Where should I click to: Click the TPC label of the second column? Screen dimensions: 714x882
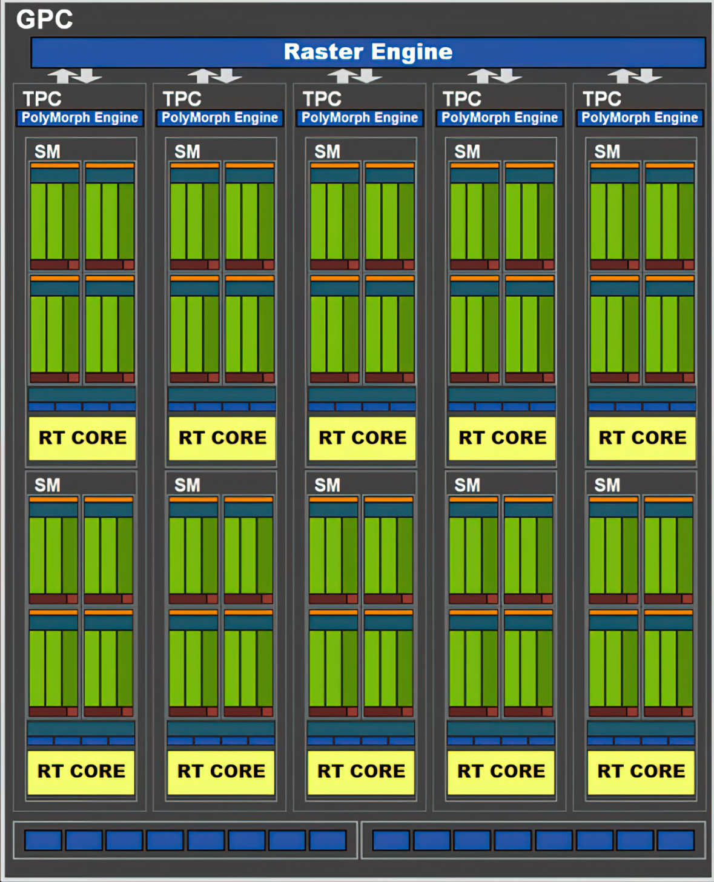pyautogui.click(x=182, y=99)
